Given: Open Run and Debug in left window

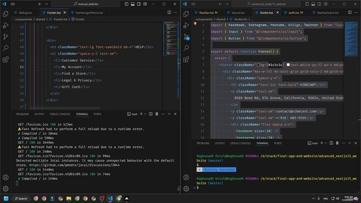Looking at the screenshot, I should (6, 25).
